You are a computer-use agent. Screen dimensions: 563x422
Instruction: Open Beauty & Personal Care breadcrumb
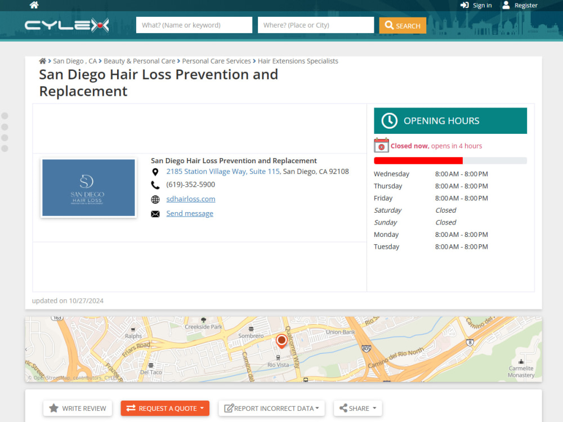139,61
